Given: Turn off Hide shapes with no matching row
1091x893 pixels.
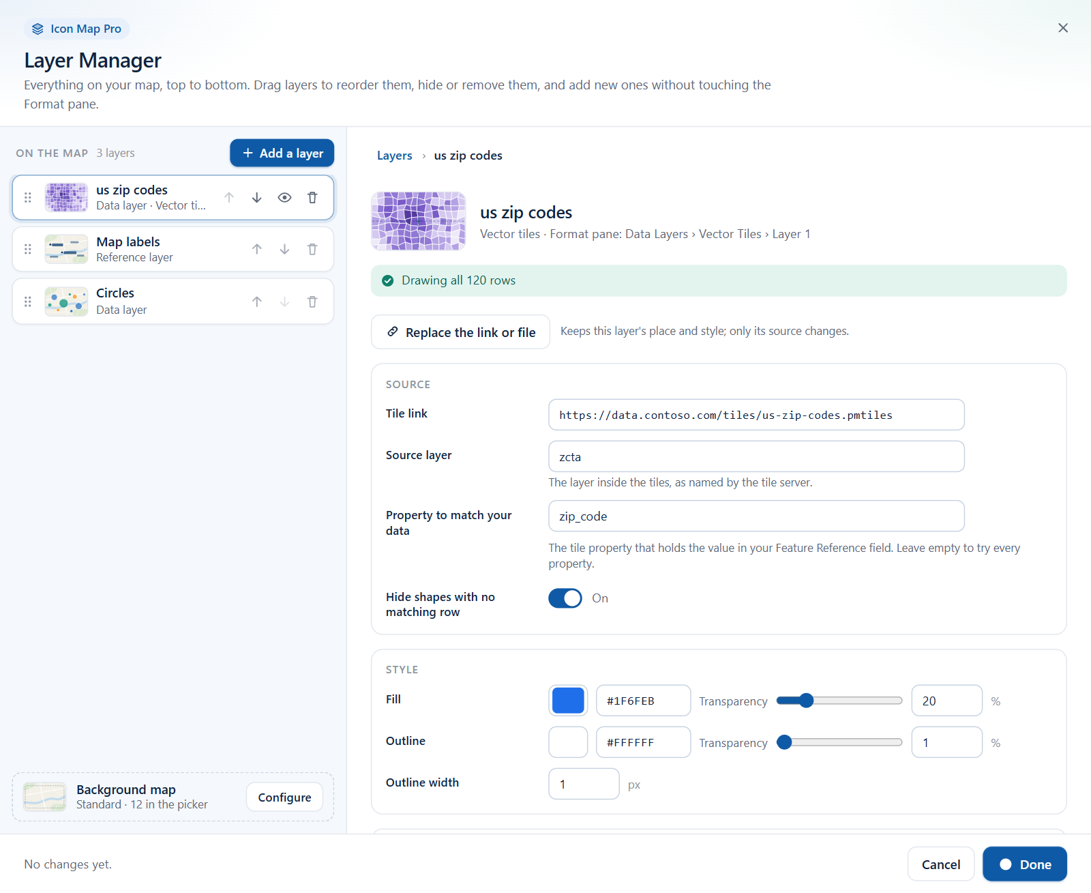Looking at the screenshot, I should (565, 598).
